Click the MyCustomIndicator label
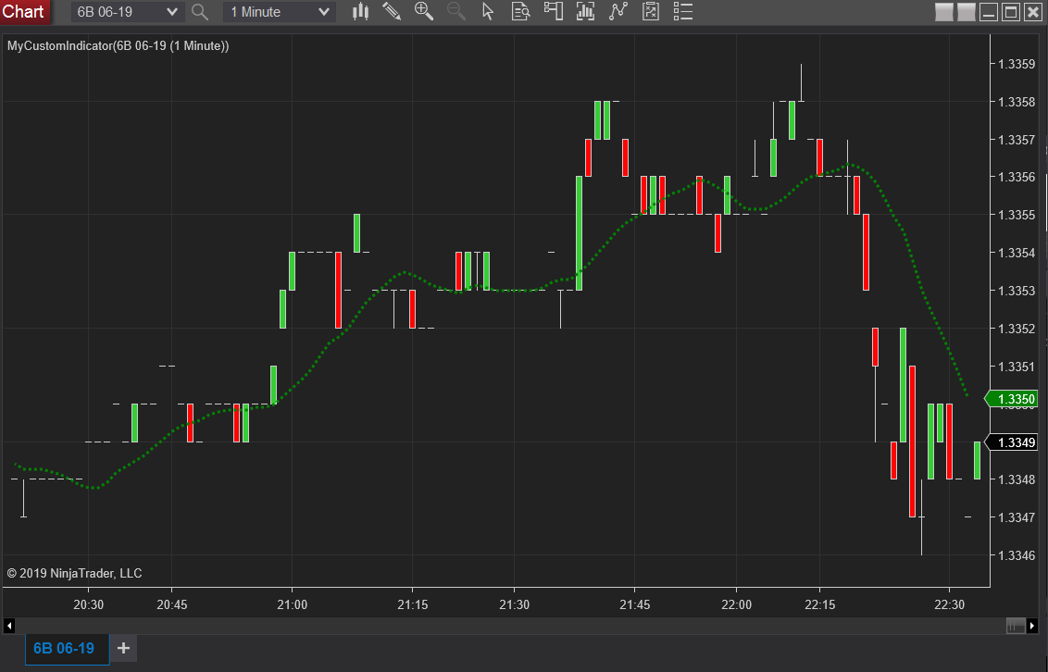The image size is (1048, 672). pos(118,45)
